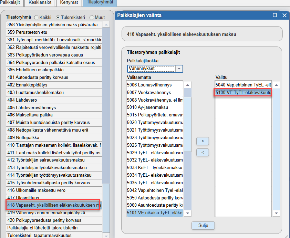Viewport: 290px width, 238px height.
Task: Select 5101 VE oikaisu TyEL-eläke item
Action: pos(155,213)
